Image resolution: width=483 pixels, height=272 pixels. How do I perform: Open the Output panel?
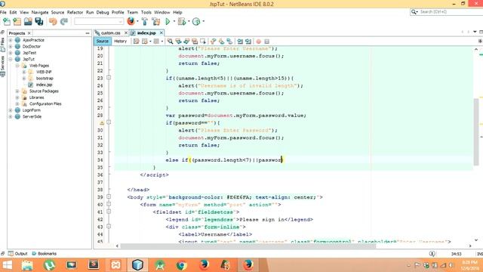coord(18,254)
